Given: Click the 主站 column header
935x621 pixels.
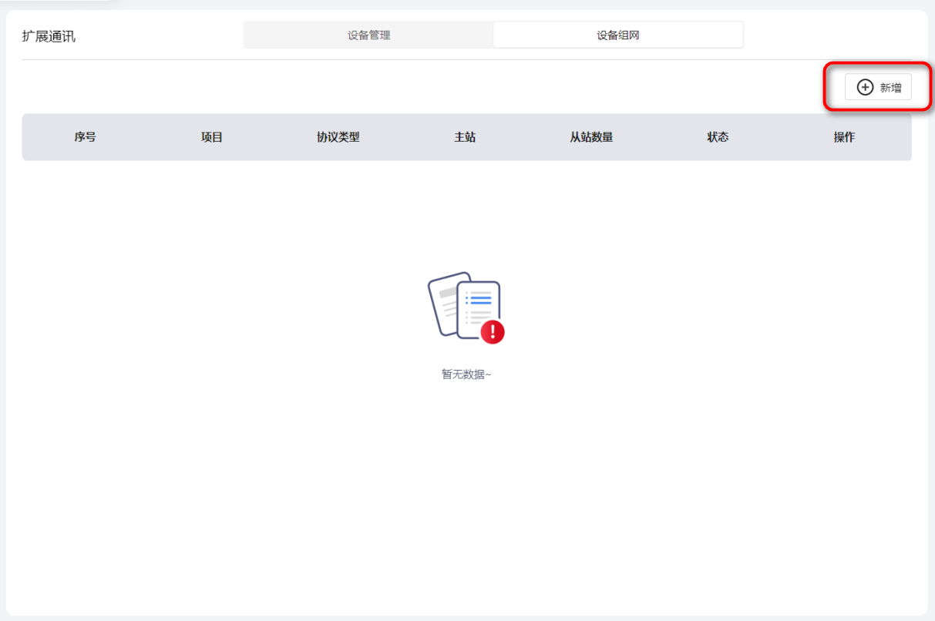Looking at the screenshot, I should pos(464,137).
